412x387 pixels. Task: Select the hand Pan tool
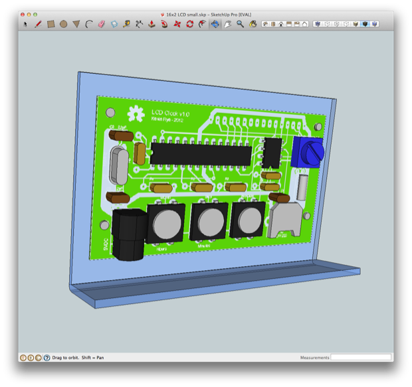coord(227,25)
